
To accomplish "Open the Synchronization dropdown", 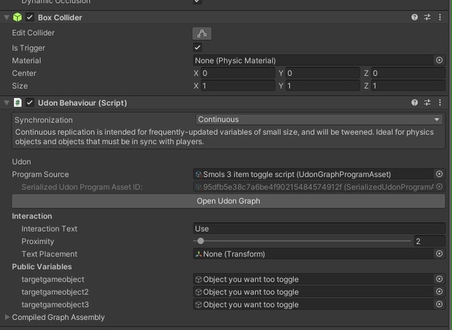I will pos(319,119).
